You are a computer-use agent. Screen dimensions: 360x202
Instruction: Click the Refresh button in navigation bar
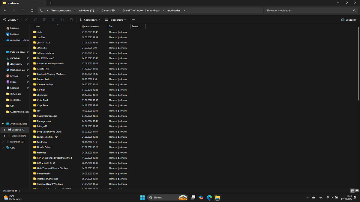[x=32, y=10]
